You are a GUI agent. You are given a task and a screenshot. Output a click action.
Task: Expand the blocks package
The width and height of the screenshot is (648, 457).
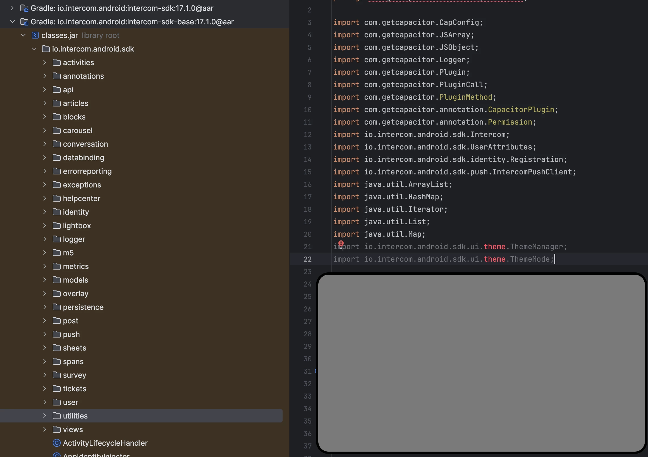45,117
